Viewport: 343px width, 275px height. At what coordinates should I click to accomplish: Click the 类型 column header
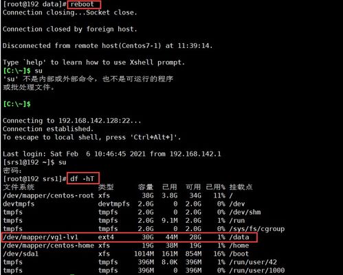(x=106, y=187)
